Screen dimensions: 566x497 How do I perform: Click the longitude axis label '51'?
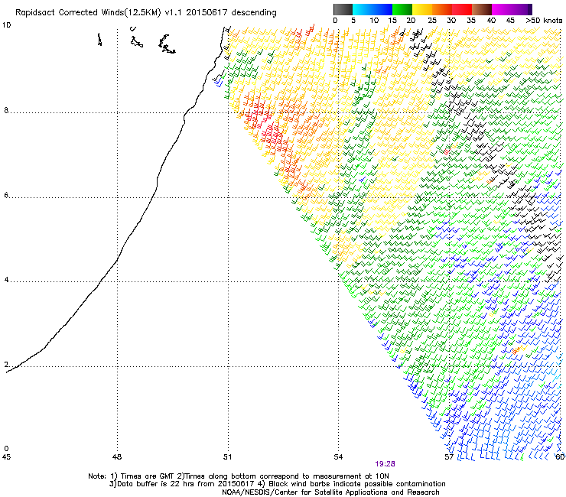[227, 457]
